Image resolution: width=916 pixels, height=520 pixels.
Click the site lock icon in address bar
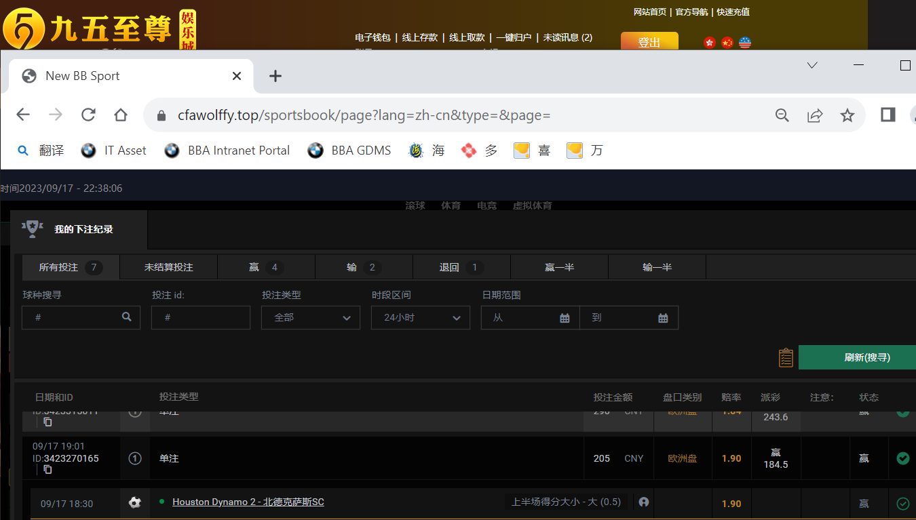[x=161, y=116]
